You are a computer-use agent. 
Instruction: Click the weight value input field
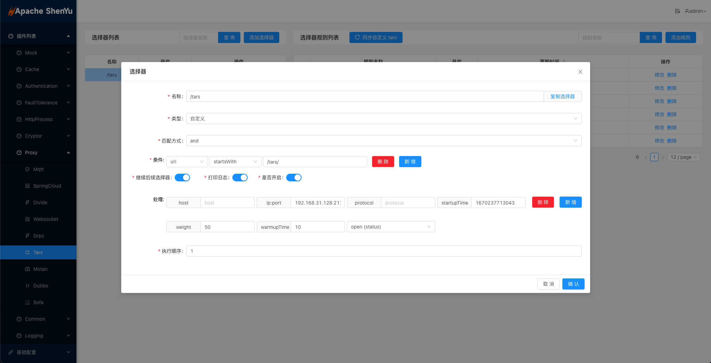coord(227,227)
